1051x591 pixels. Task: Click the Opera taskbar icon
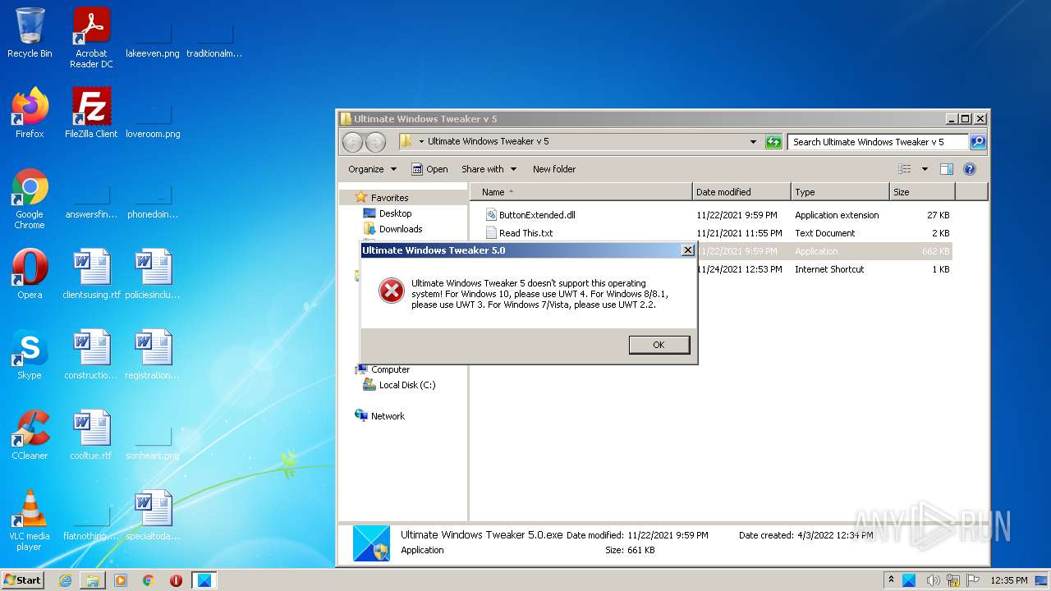point(177,580)
